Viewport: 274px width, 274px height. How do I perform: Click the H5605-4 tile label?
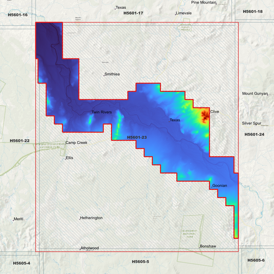pyautogui.click(x=22, y=263)
